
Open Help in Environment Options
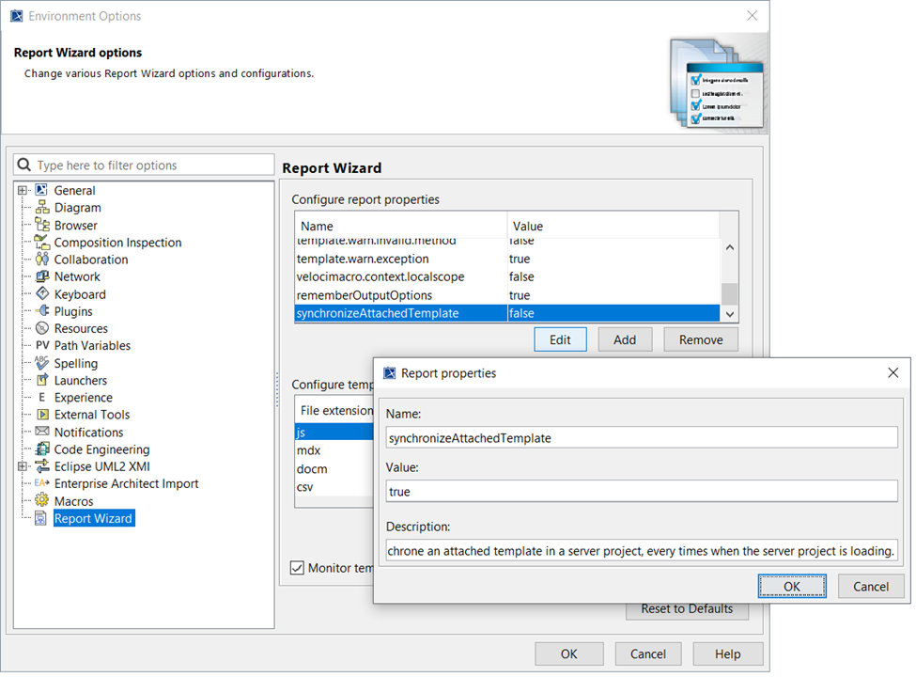pos(727,653)
